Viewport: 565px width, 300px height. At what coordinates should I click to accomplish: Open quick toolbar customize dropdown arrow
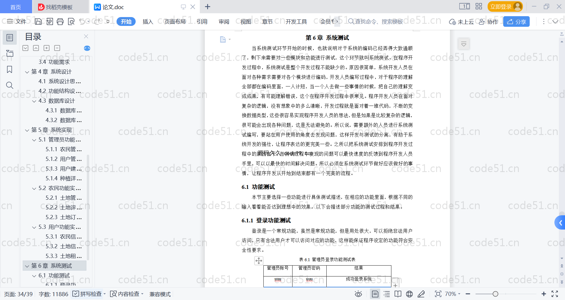tap(108, 21)
